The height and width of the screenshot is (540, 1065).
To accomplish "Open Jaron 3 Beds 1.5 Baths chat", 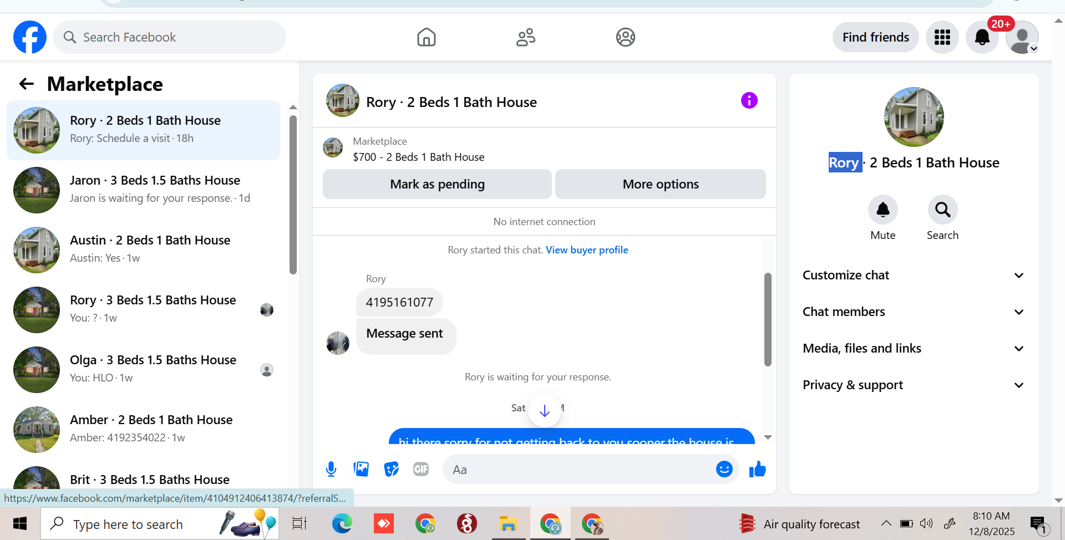I will (143, 190).
